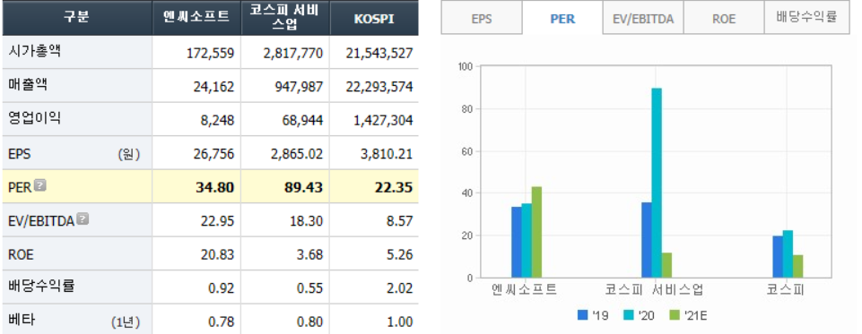Click the 매출액 value 22,293,574

tap(379, 87)
